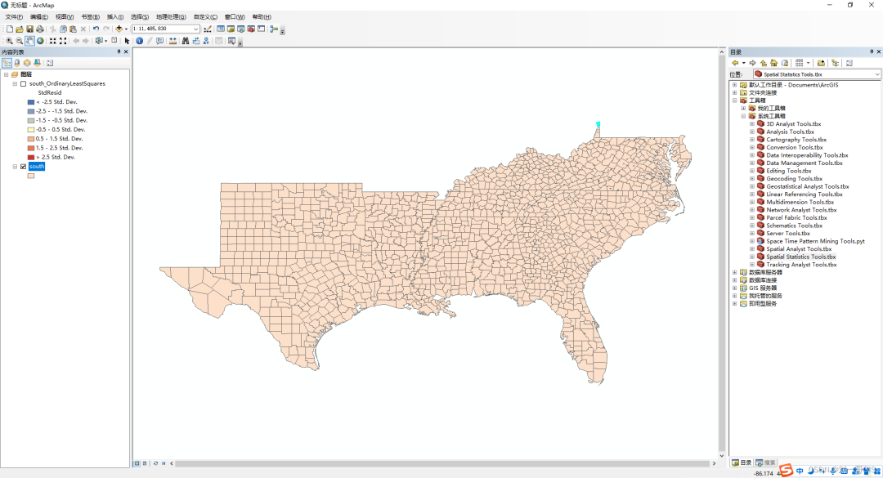The width and height of the screenshot is (883, 478).
Task: Save the map document
Action: pos(30,29)
